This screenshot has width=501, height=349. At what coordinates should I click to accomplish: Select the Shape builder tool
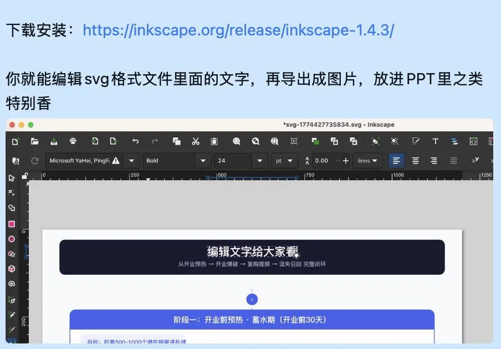click(x=12, y=208)
